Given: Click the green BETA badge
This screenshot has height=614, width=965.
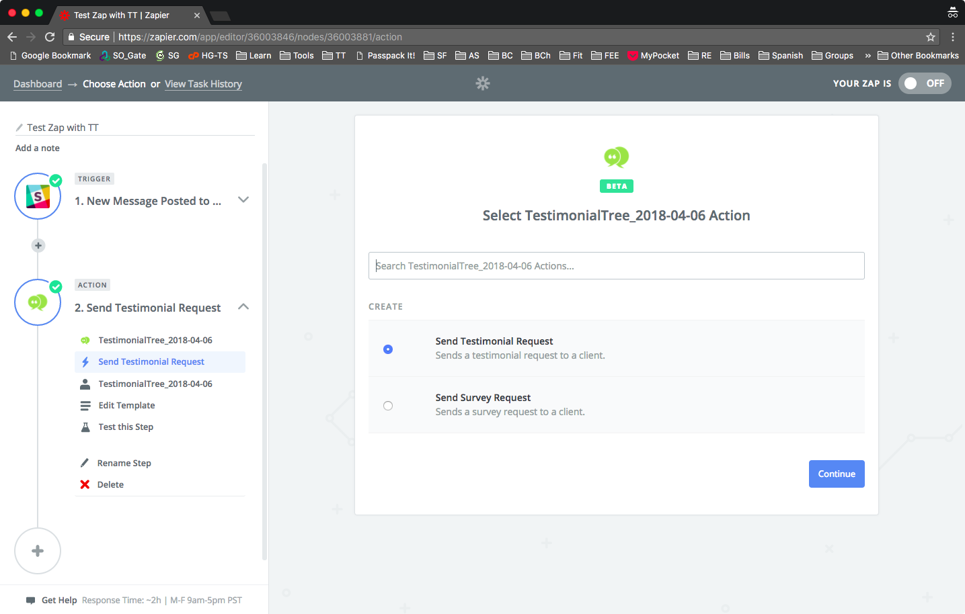Looking at the screenshot, I should click(617, 186).
